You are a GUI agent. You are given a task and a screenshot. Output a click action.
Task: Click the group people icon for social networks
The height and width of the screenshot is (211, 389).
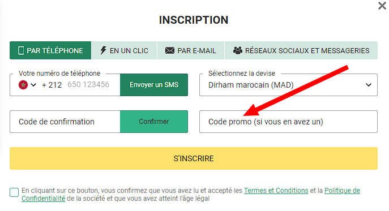(237, 50)
